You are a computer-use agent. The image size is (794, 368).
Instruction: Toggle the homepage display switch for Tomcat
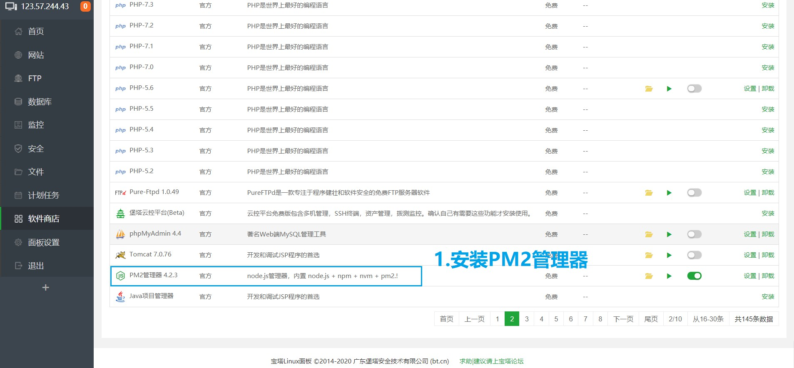coord(694,255)
